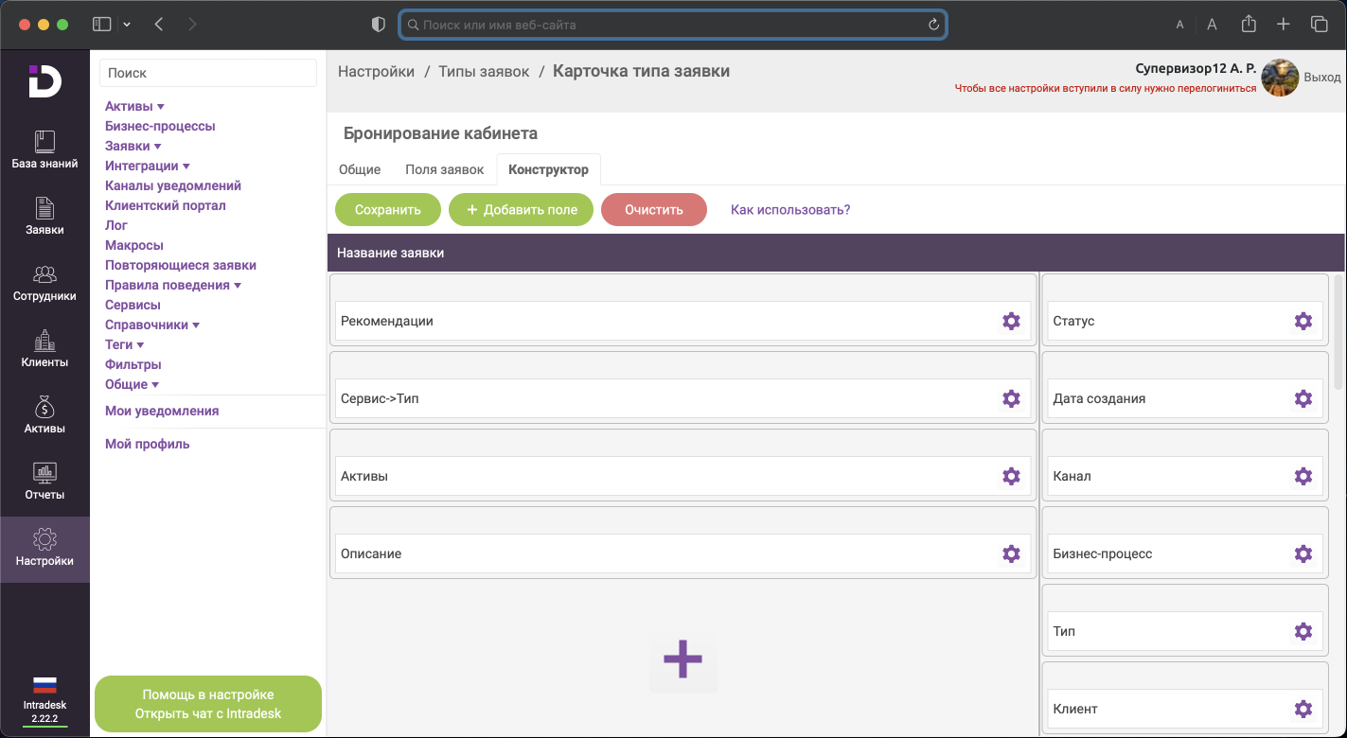This screenshot has height=738, width=1347.
Task: Open База знаний in left sidebar
Action: 44,150
